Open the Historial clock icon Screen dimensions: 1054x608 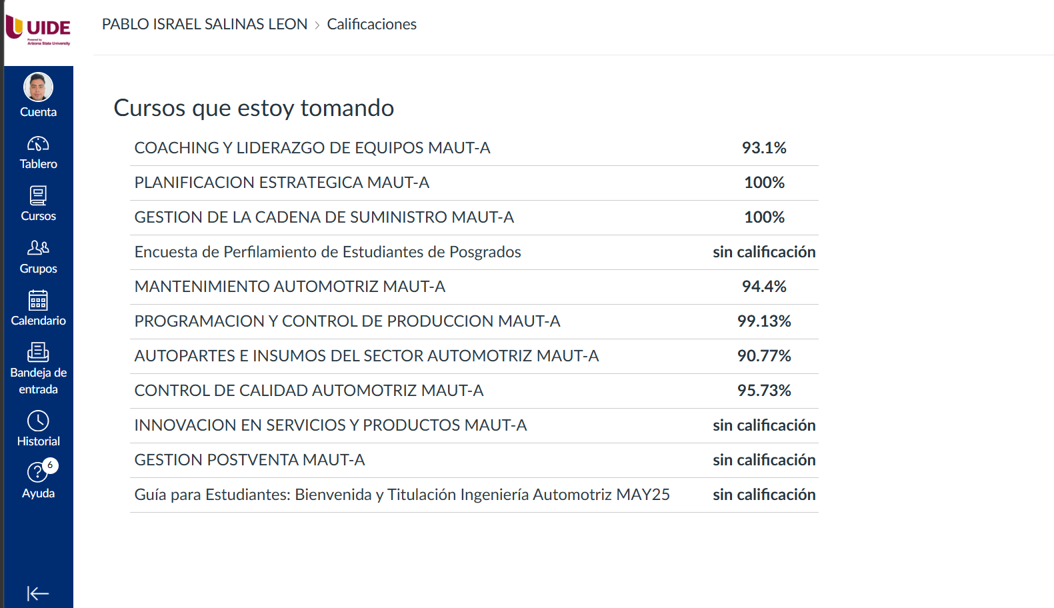[x=38, y=421]
